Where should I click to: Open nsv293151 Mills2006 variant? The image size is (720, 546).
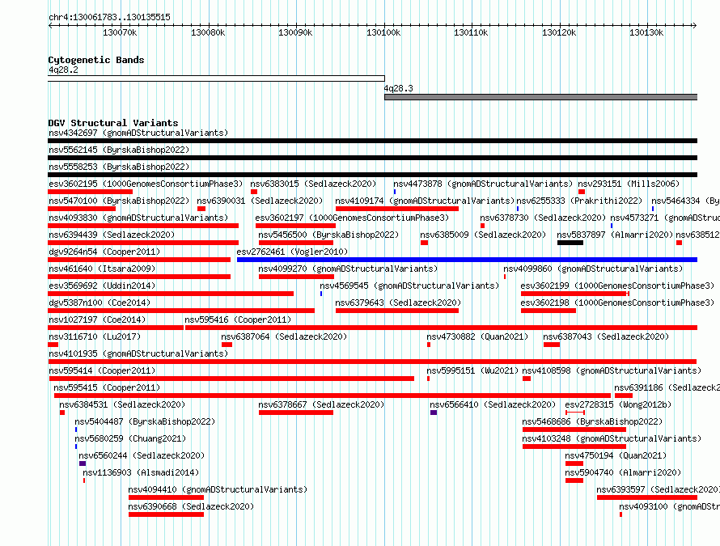[629, 184]
